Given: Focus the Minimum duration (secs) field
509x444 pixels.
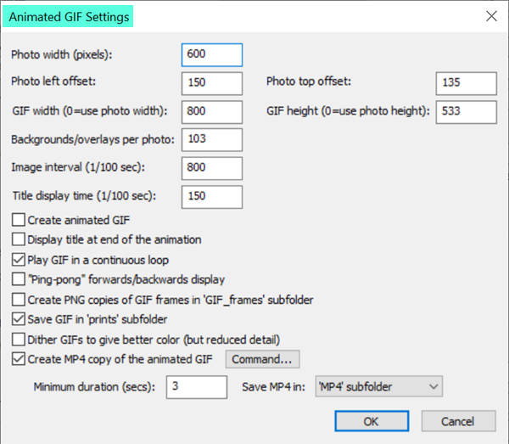Looking at the screenshot, I should pyautogui.click(x=197, y=387).
